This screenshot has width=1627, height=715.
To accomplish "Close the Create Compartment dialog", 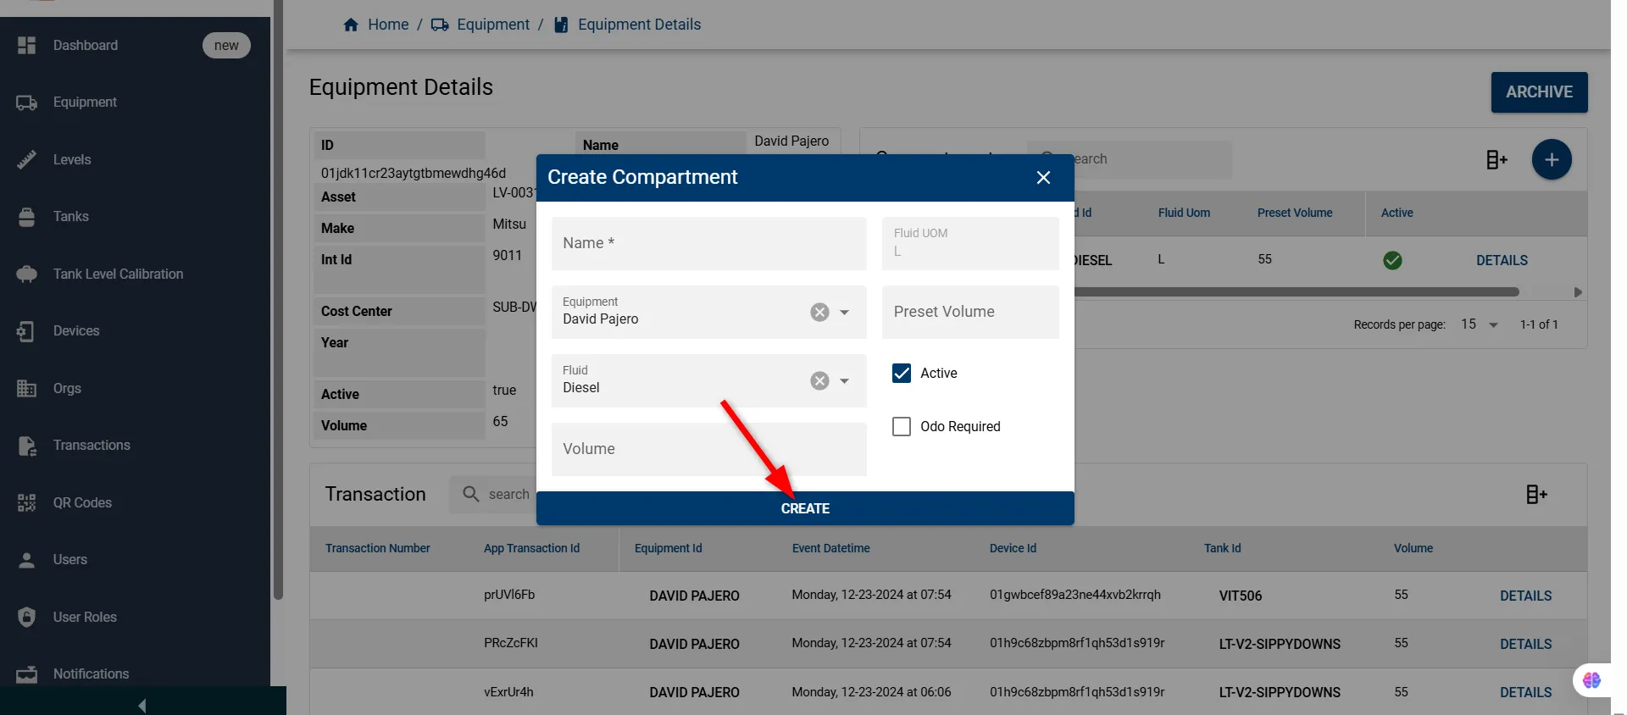I will point(1043,177).
